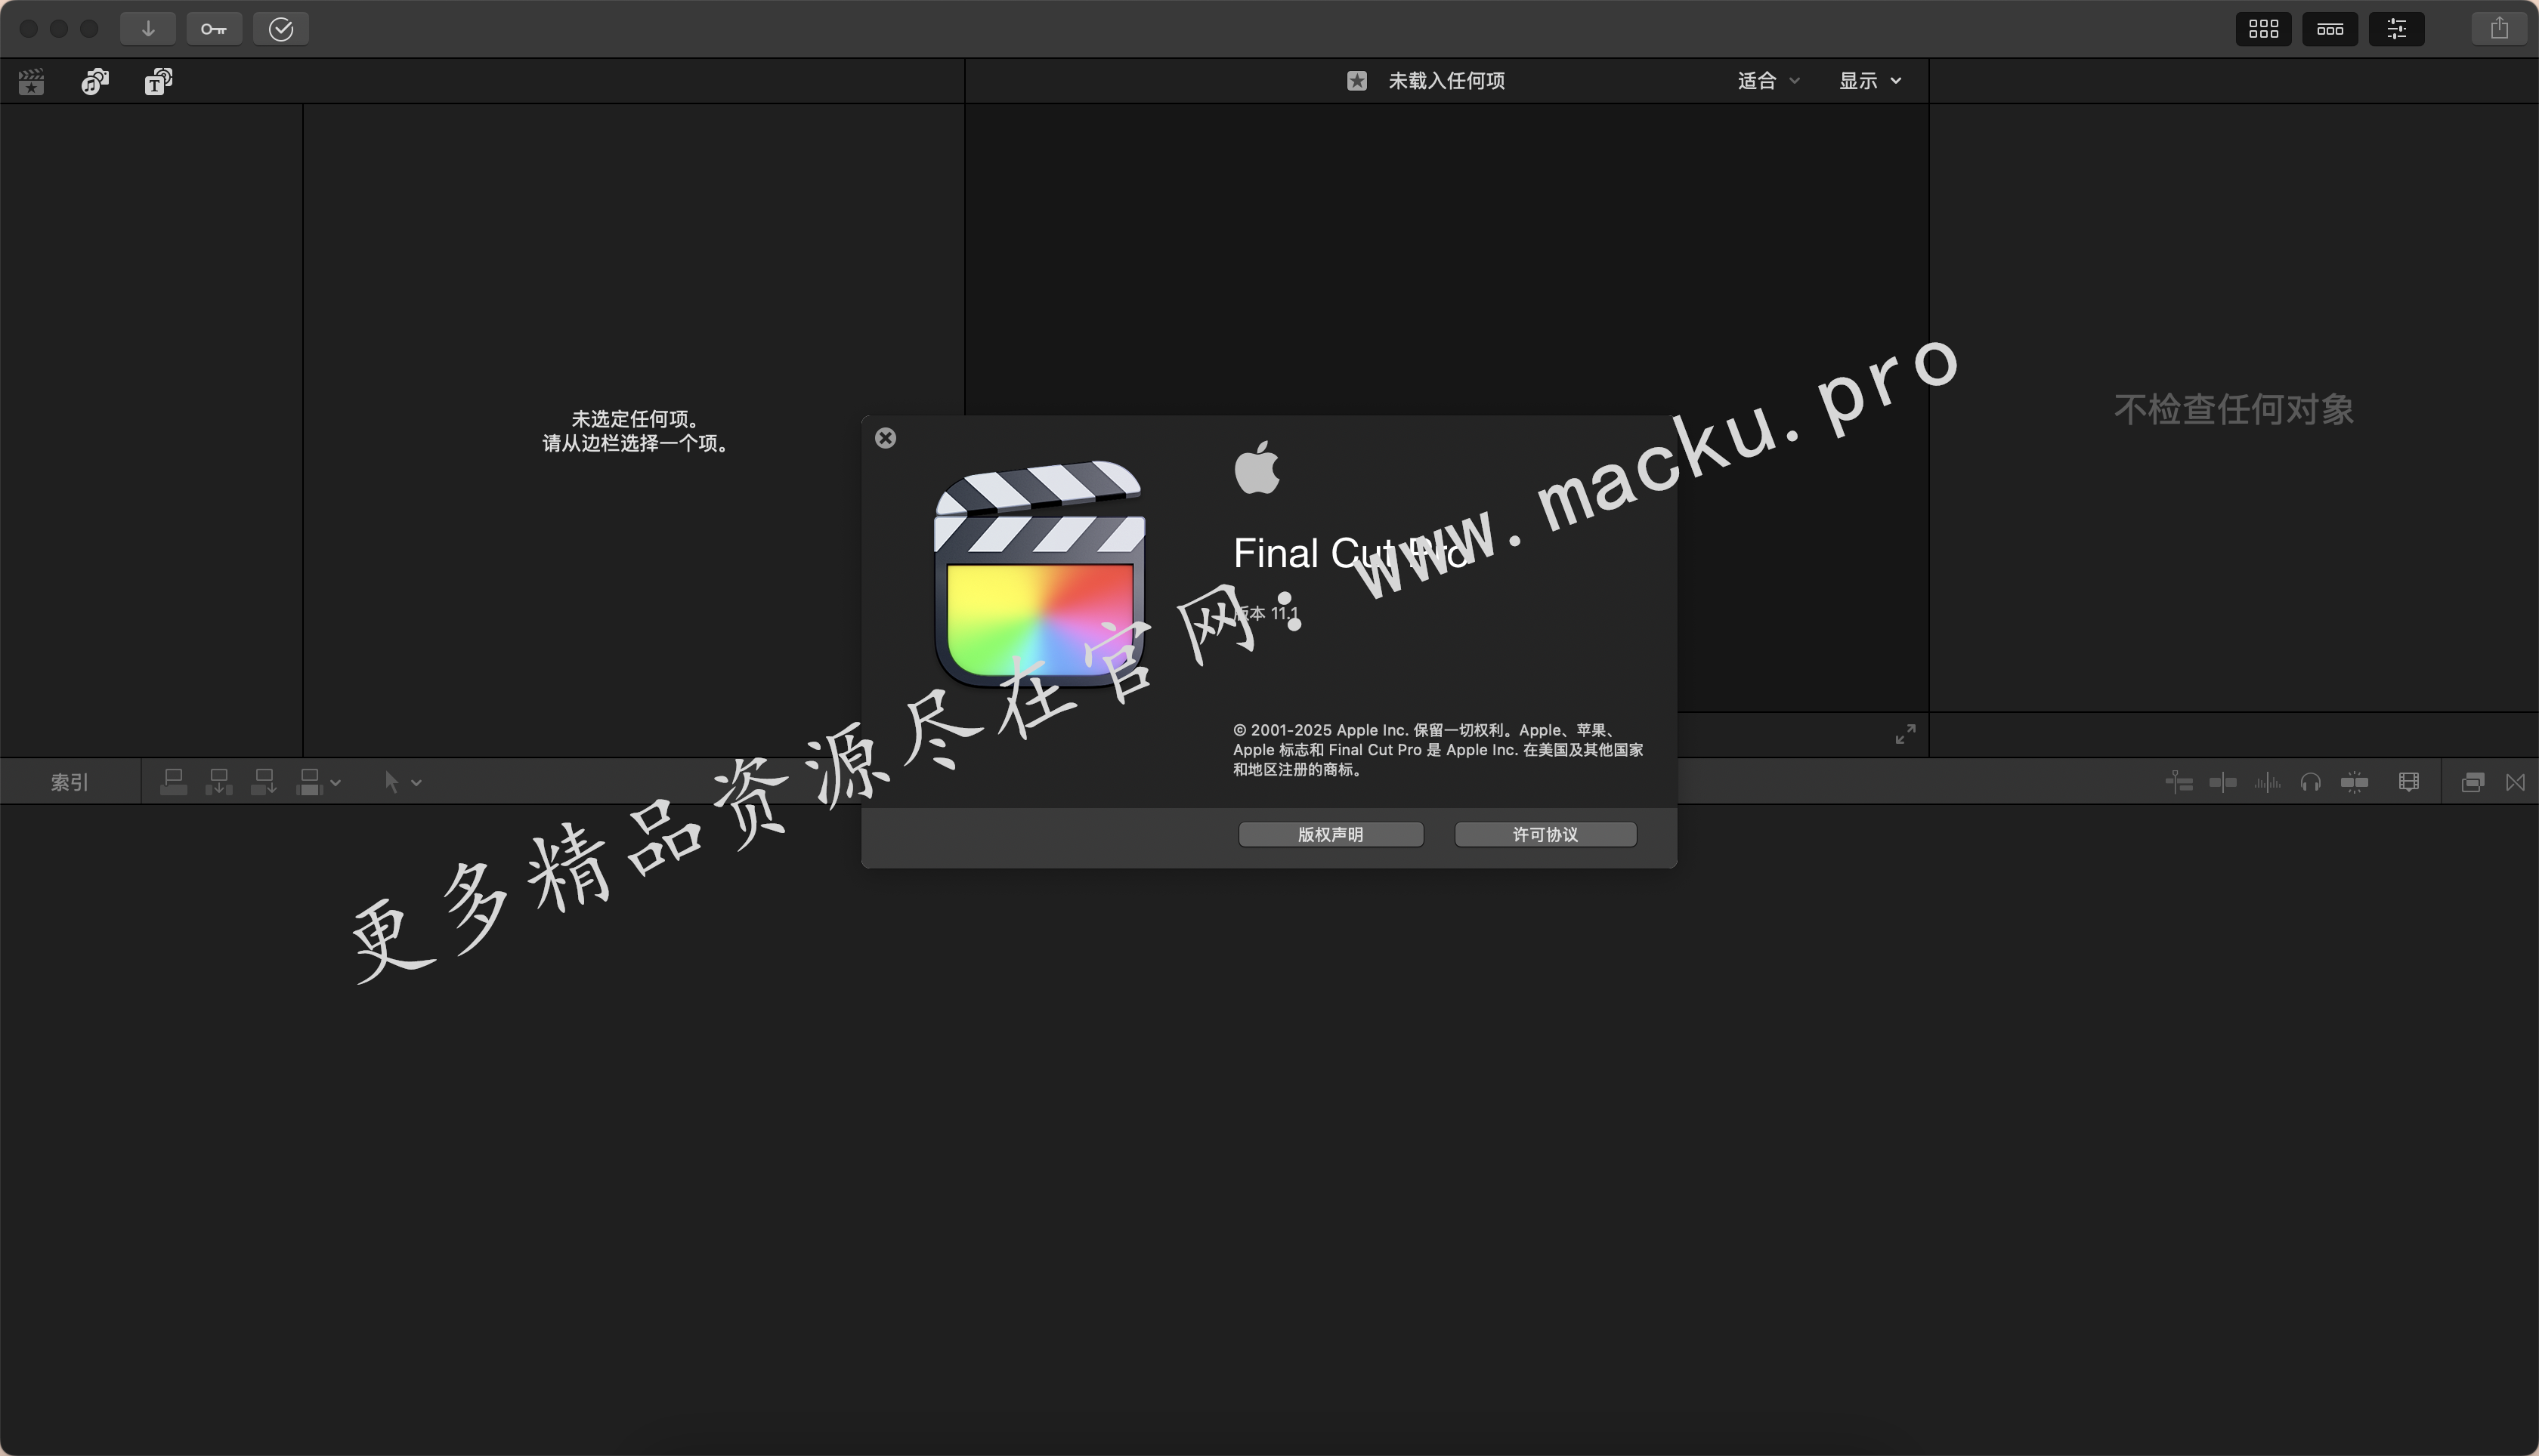Click the copyright text in About dialog
This screenshot has width=2539, height=1456.
[1437, 750]
